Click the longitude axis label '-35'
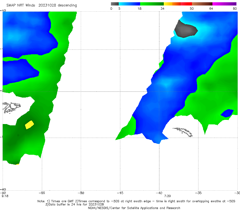The image size is (240, 210). click(x=198, y=193)
